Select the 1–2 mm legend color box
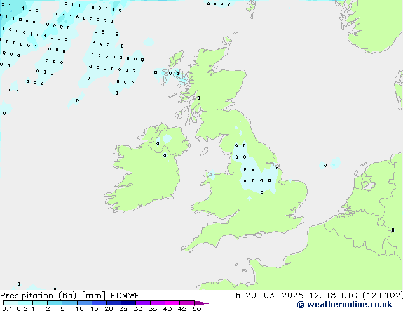403x311 pixels. point(40,303)
